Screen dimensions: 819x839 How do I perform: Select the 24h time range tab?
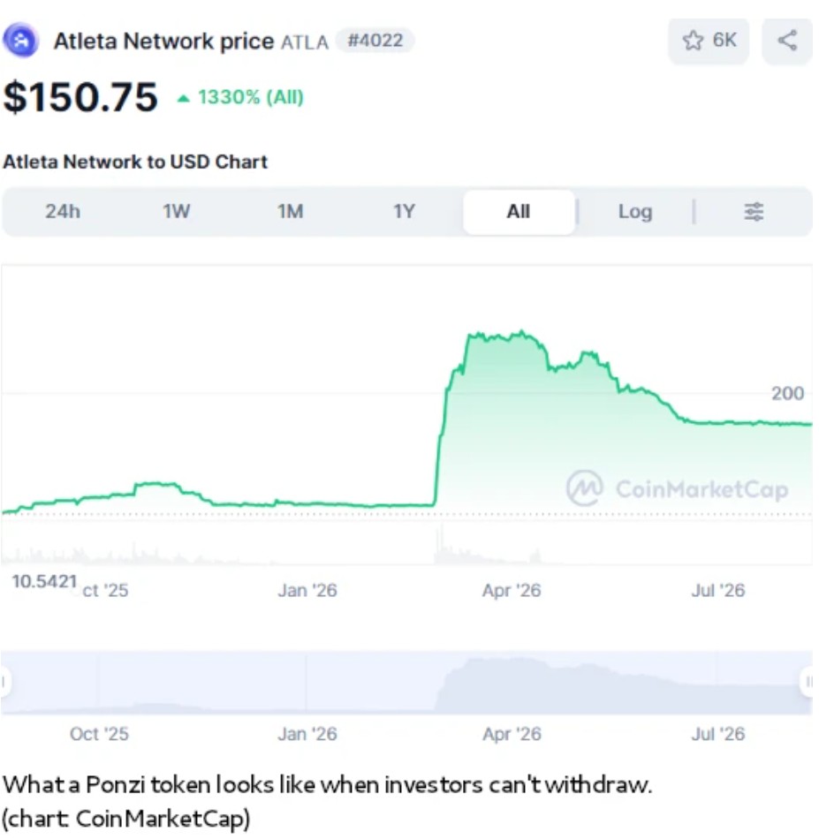coord(63,211)
